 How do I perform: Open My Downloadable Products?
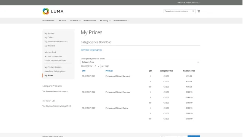56,41
